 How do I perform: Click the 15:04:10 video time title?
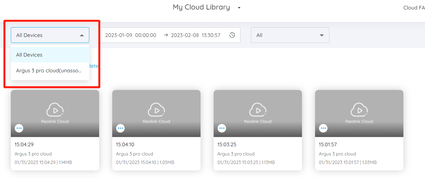125,144
